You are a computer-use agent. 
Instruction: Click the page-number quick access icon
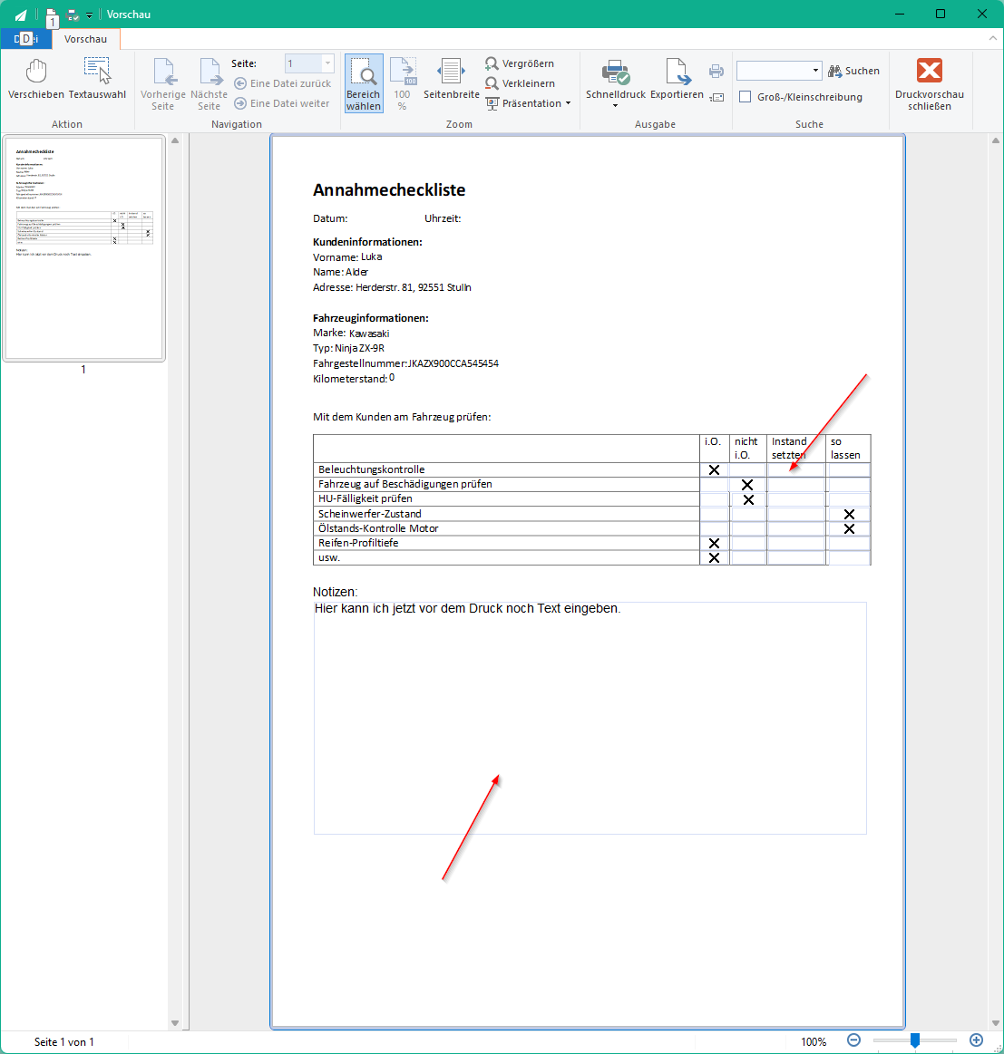tap(52, 16)
